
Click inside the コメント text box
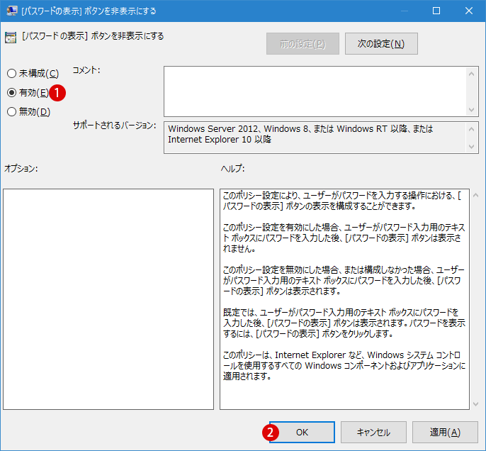[x=315, y=91]
